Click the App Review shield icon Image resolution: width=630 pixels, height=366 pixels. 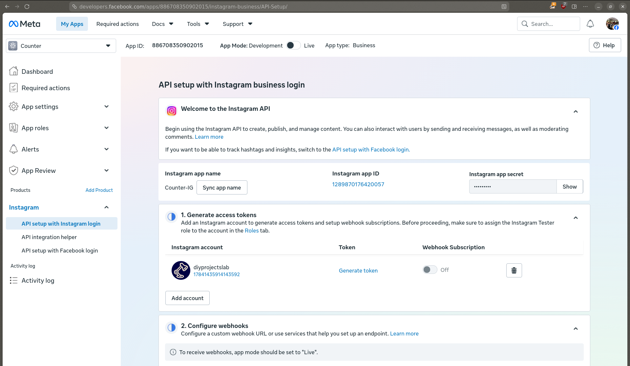[x=13, y=171]
